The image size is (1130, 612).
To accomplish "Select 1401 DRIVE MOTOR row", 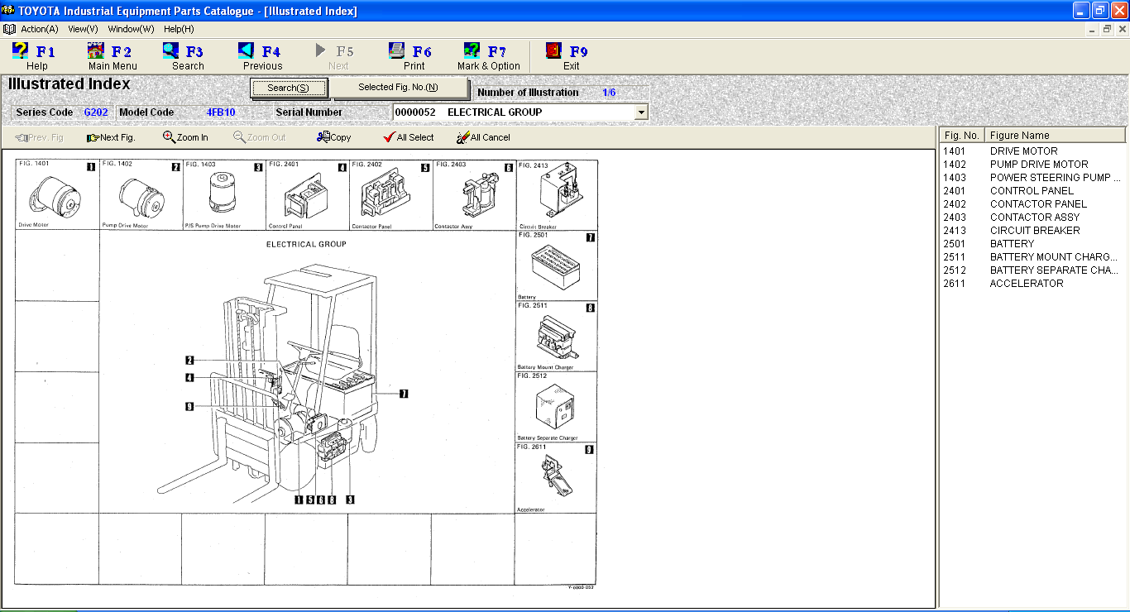I will [x=1032, y=151].
